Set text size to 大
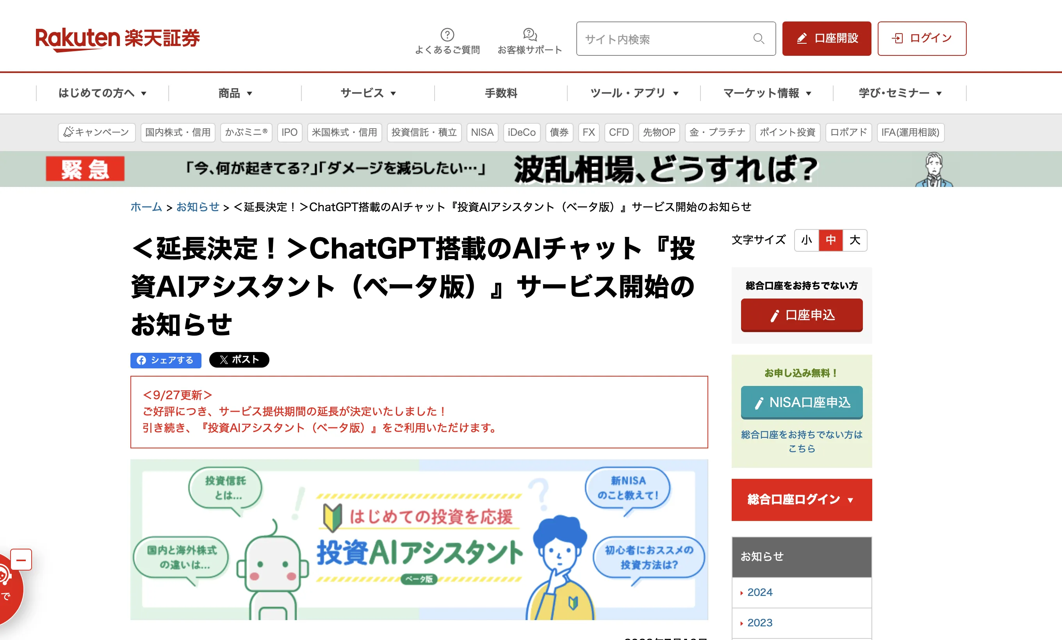This screenshot has height=640, width=1062. coord(855,240)
